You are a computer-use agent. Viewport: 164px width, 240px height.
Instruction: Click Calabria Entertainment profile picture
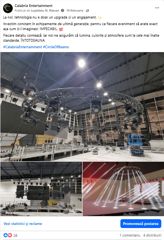tap(8, 8)
